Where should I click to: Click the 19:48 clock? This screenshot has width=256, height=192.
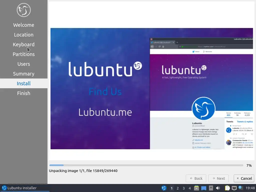[250, 188]
